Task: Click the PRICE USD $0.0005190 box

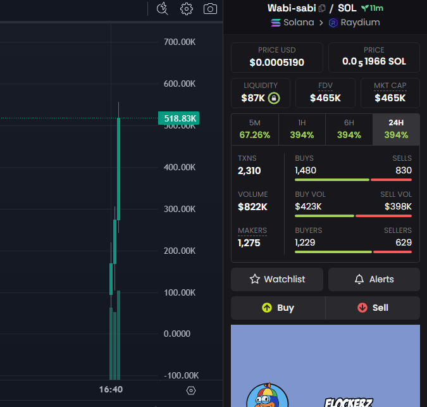Action: click(277, 58)
